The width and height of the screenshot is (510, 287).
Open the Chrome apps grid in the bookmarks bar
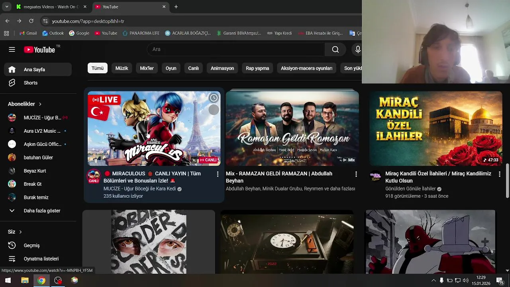(x=6, y=33)
